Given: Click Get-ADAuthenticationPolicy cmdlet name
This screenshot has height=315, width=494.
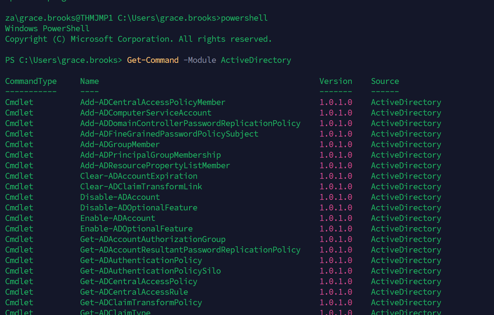Looking at the screenshot, I should click(141, 260).
